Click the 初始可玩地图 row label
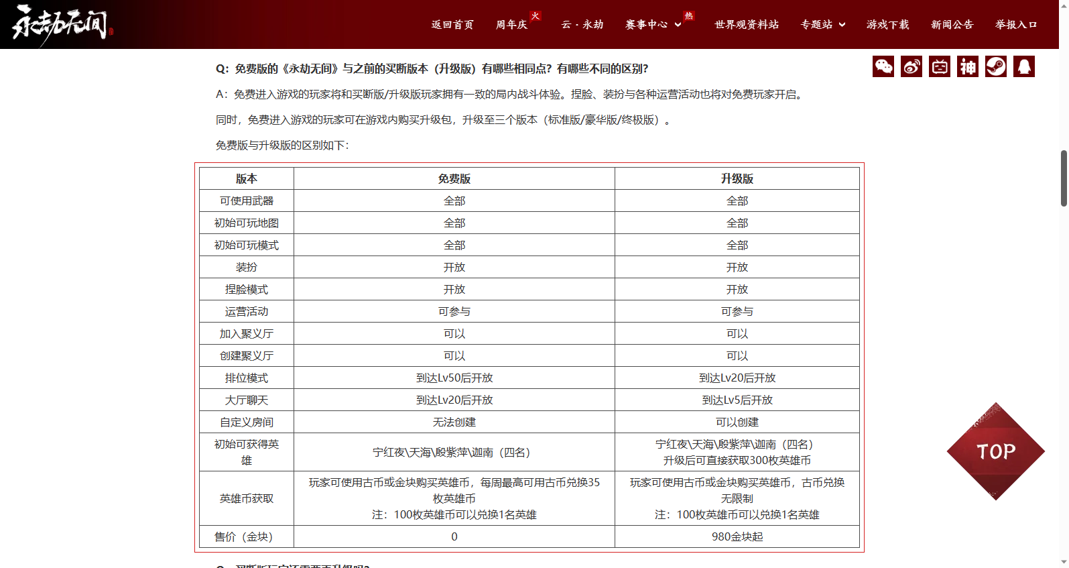This screenshot has width=1069, height=568. click(247, 223)
